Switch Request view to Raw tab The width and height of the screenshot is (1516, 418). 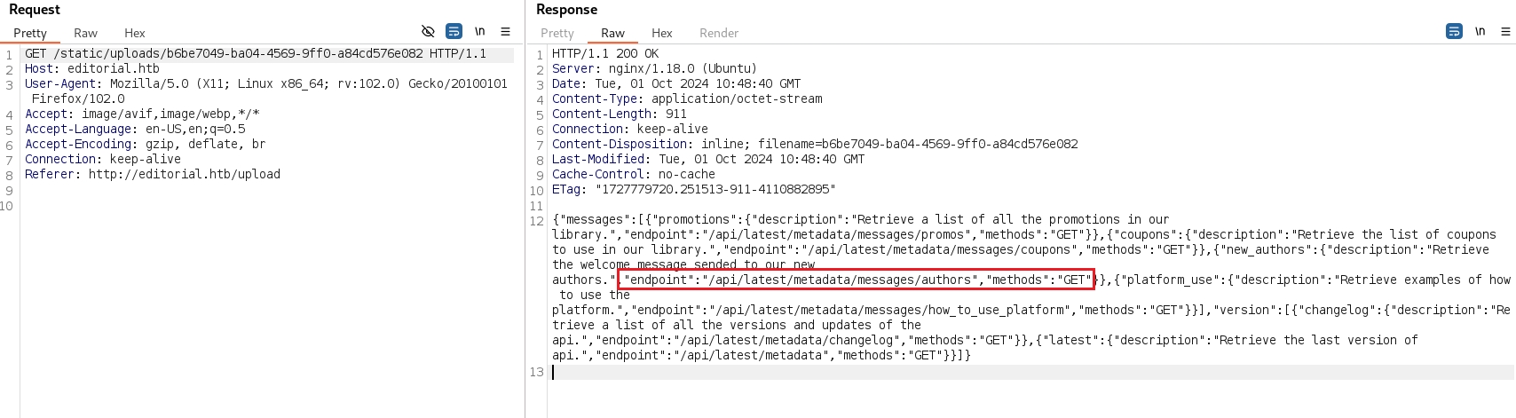click(85, 33)
